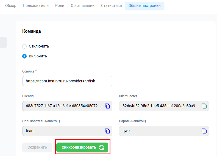The height and width of the screenshot is (156, 217).
Task: Click the ClientSecret text field
Action: [159, 106]
